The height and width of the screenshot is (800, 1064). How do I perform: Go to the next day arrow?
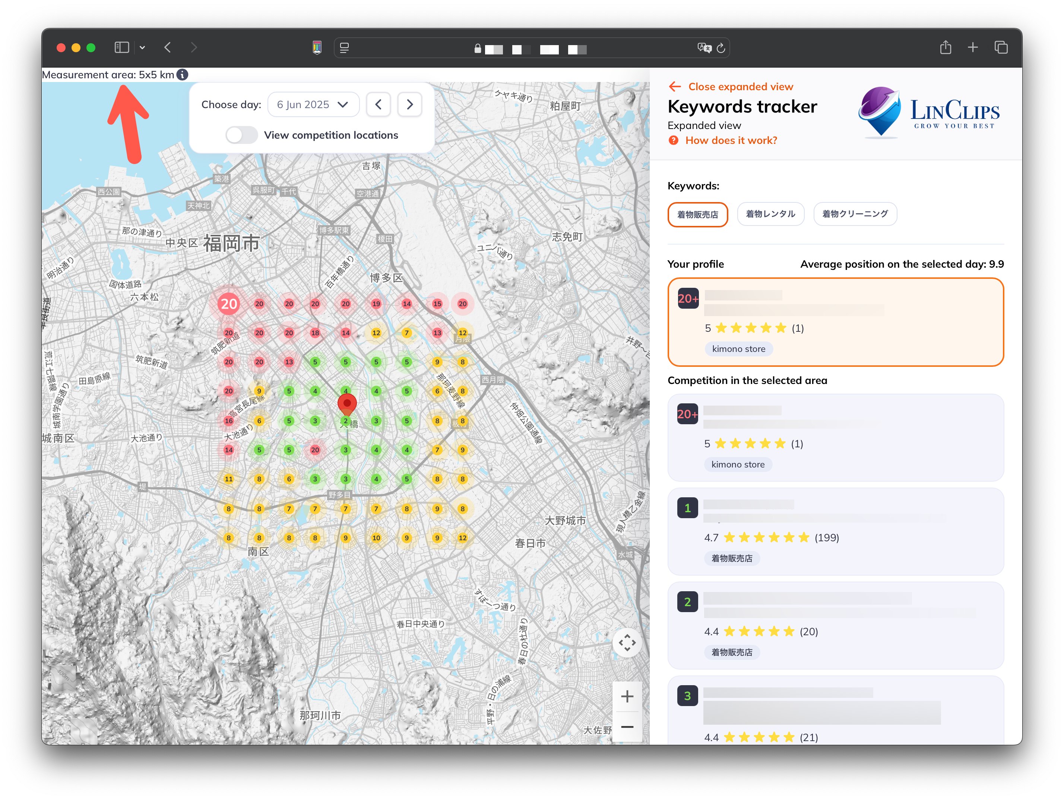[410, 104]
